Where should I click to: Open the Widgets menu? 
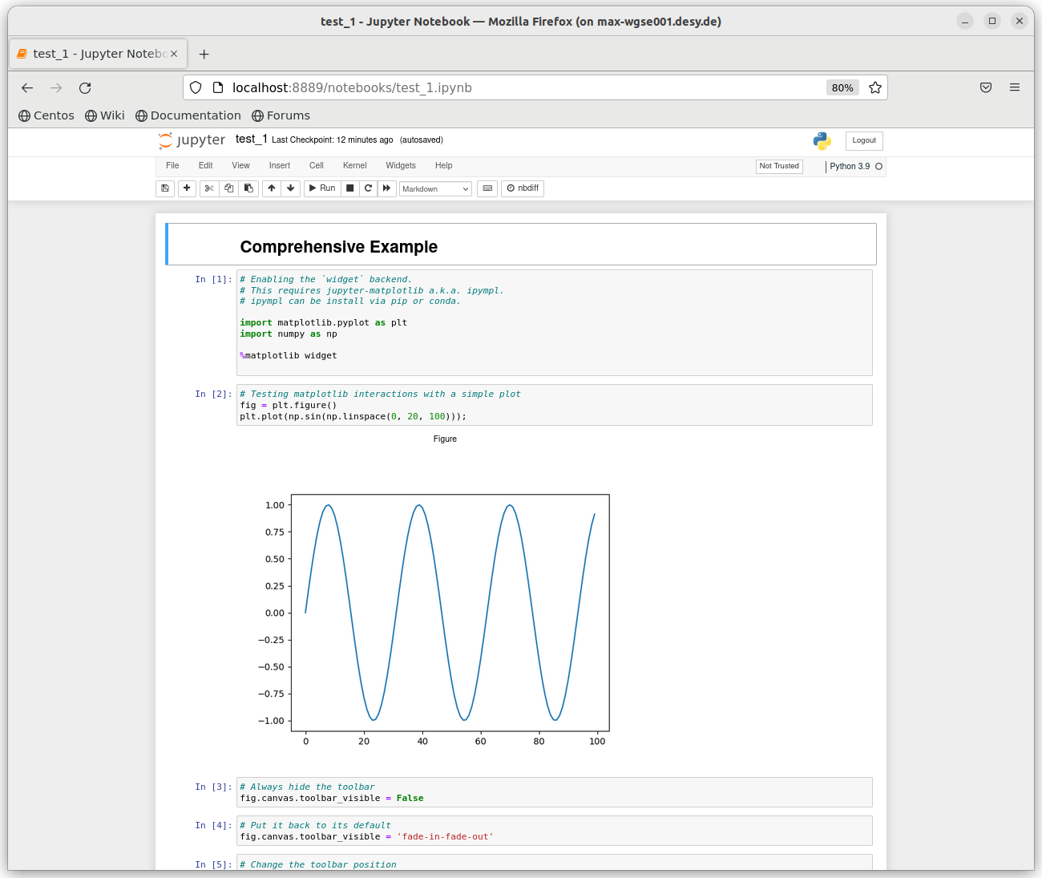(401, 166)
